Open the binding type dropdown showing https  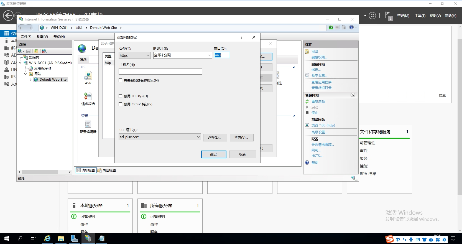(135, 55)
